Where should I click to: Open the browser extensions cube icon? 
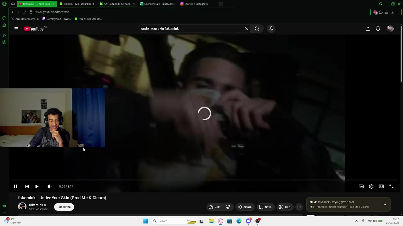click(x=381, y=12)
